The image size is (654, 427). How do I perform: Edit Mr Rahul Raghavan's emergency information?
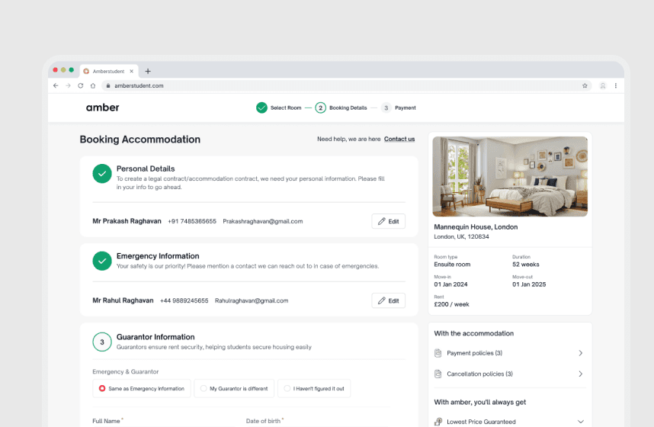[x=388, y=300]
